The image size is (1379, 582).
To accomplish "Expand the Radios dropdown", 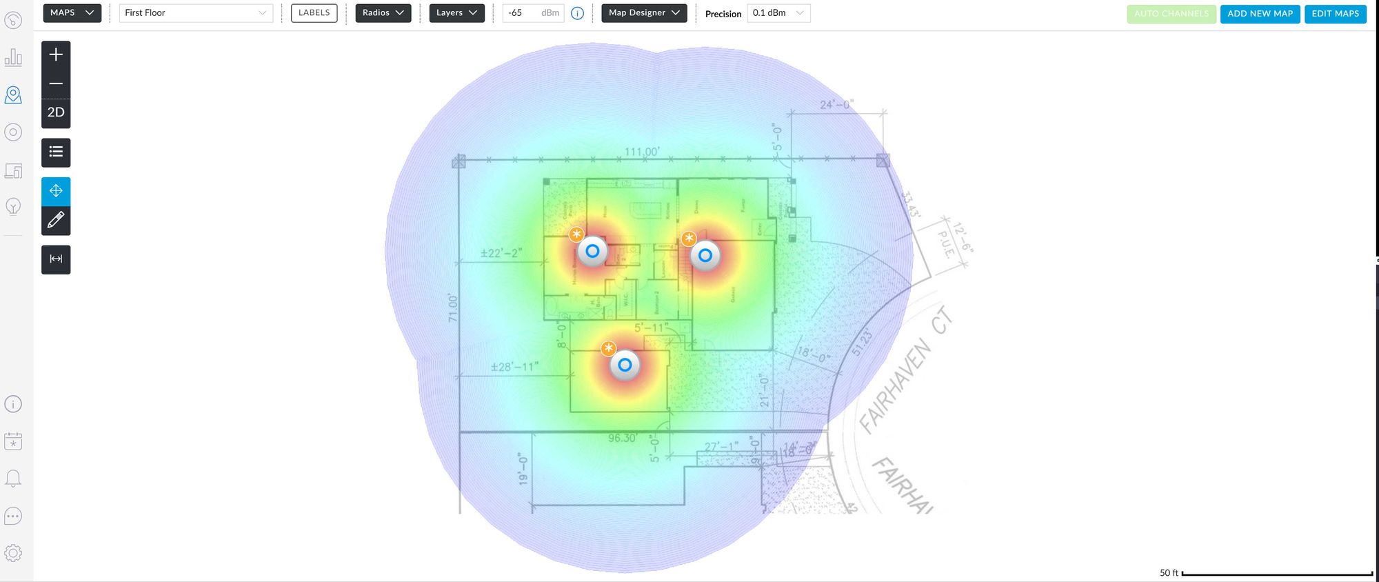I will 383,13.
